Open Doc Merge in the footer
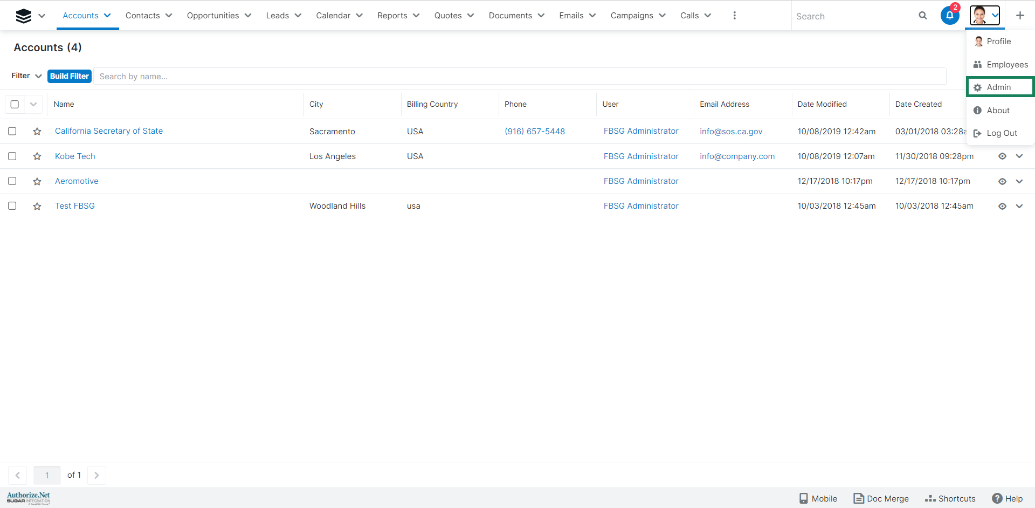1035x508 pixels. click(881, 498)
